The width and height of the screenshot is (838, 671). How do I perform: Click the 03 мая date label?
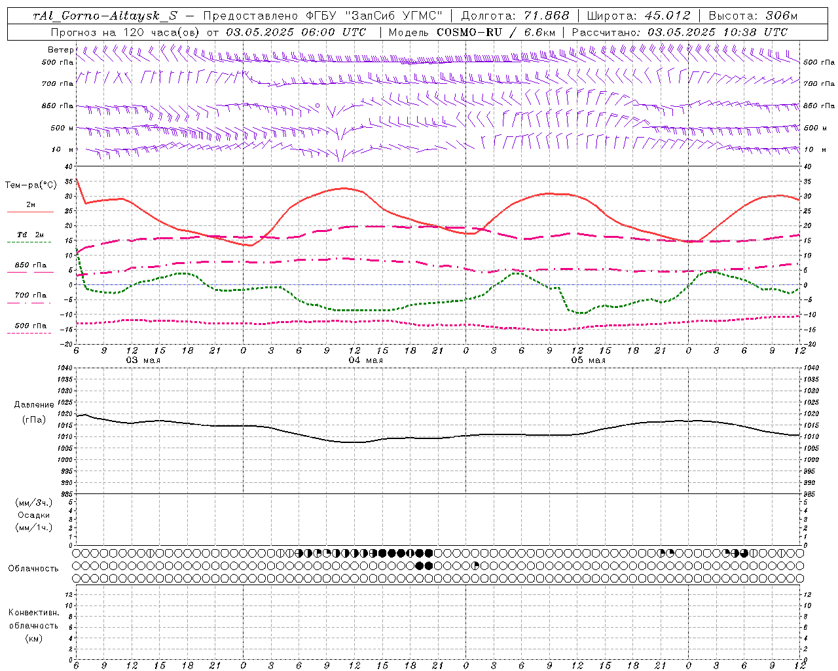143,360
